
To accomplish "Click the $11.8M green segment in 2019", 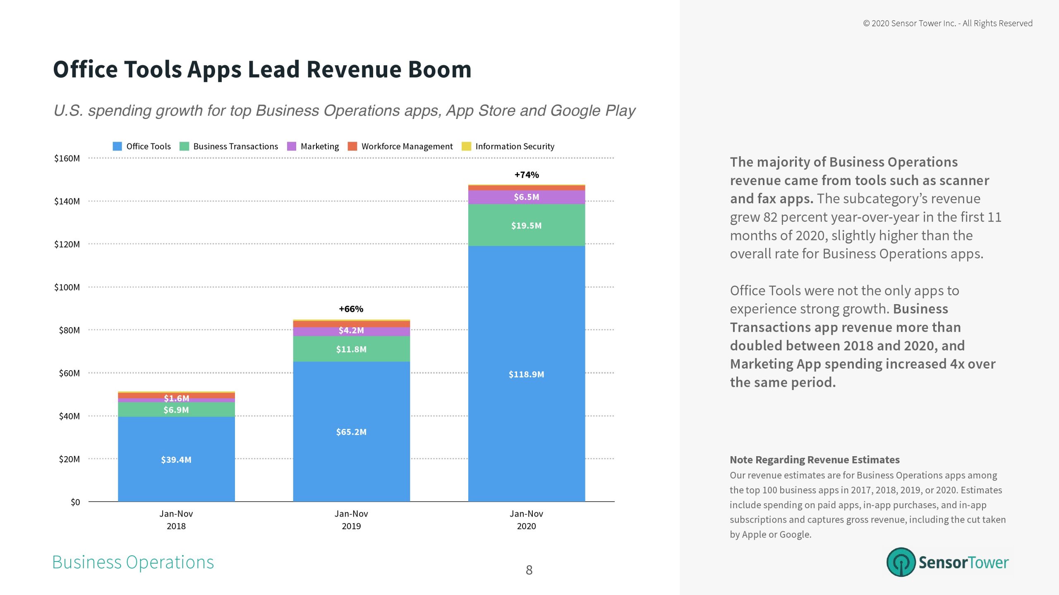I will pos(351,349).
